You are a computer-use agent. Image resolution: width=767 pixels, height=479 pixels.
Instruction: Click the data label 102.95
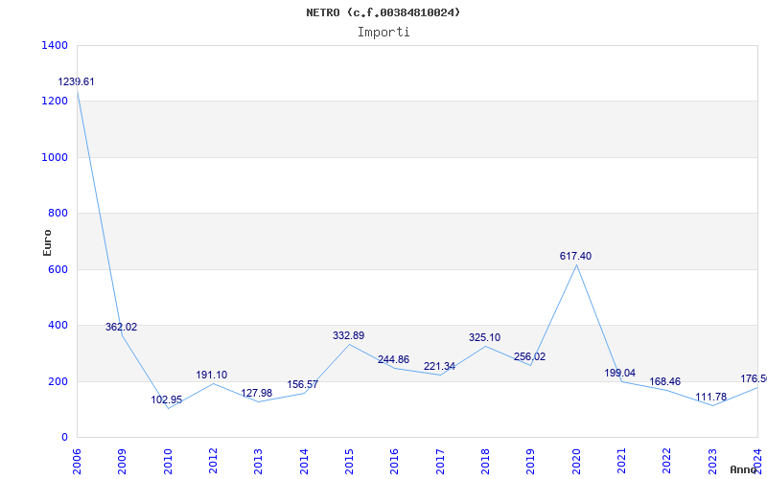point(167,399)
